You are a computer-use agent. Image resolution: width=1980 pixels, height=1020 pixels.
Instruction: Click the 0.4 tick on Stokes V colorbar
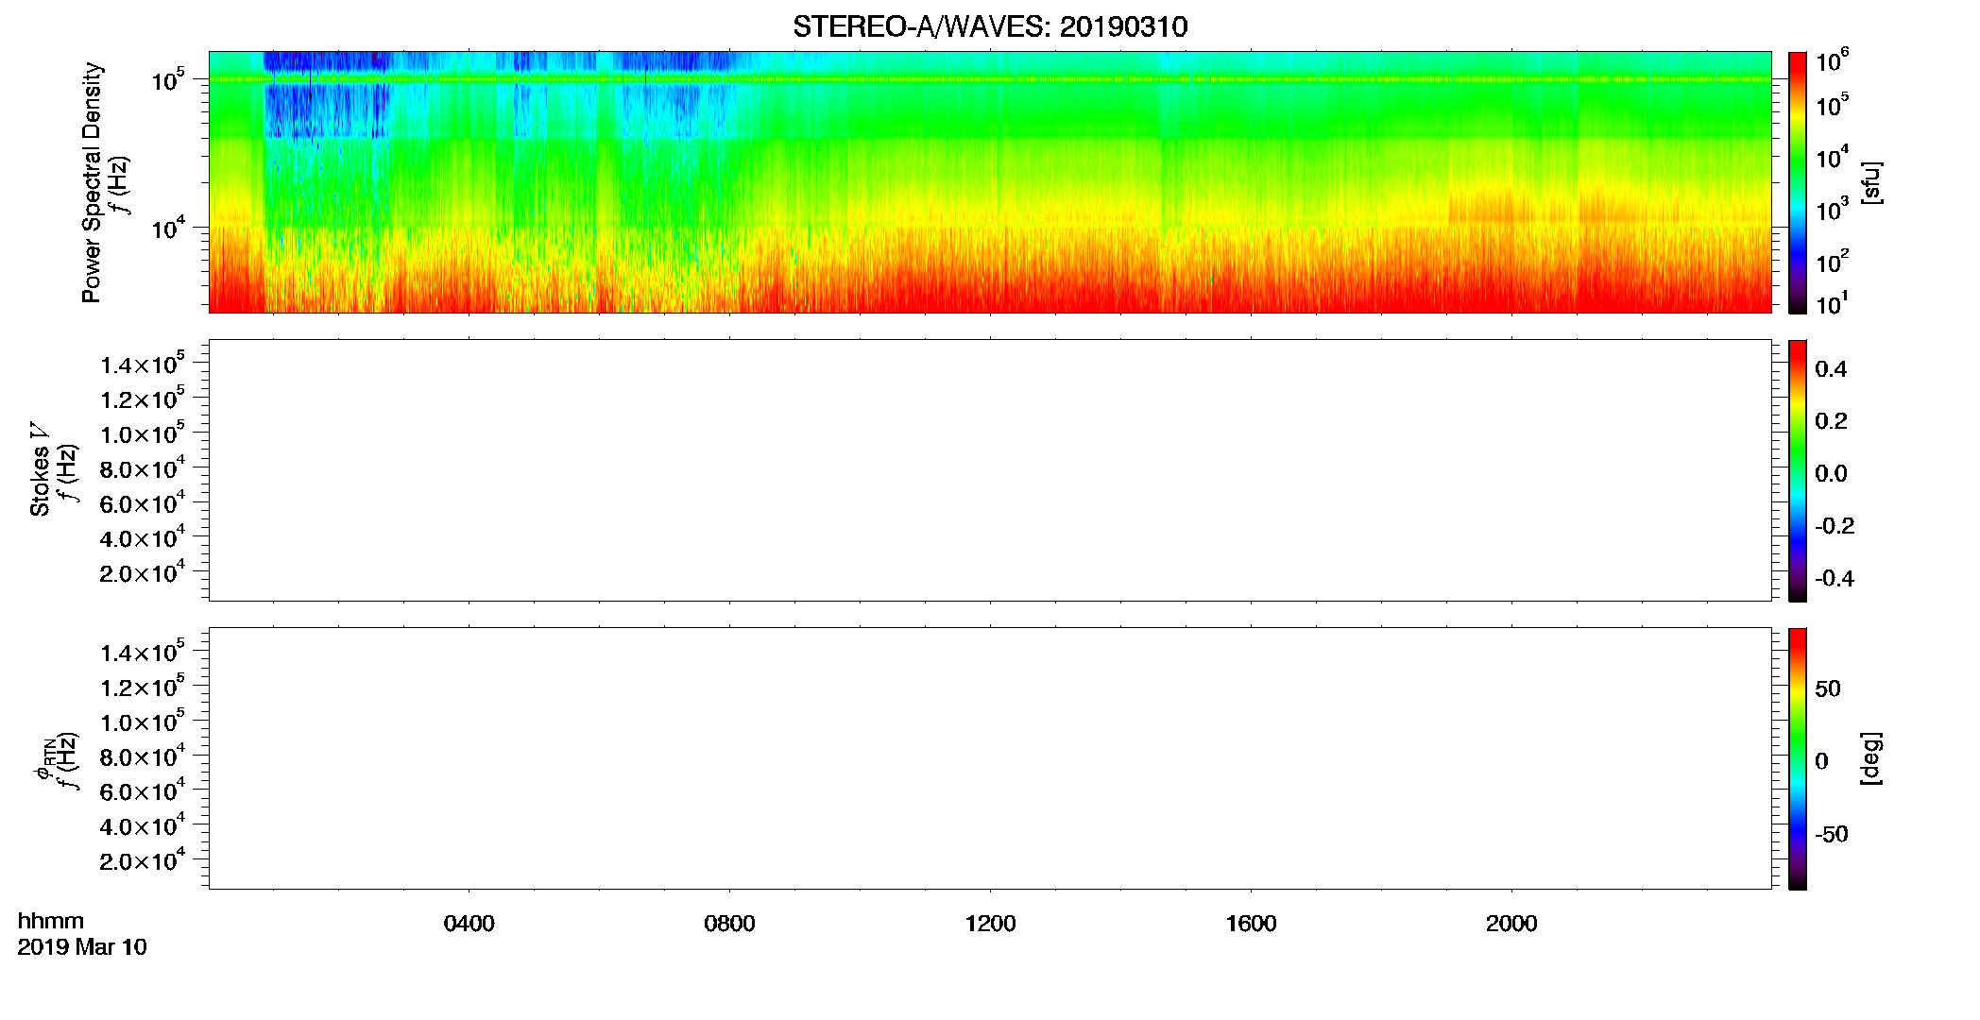[1831, 369]
